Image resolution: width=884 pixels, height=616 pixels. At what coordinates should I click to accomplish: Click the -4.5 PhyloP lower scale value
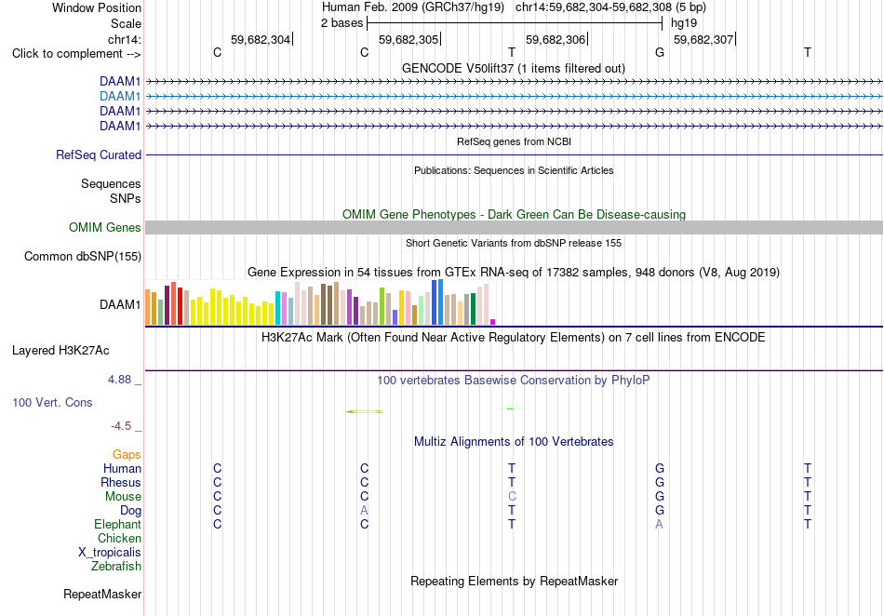(x=121, y=425)
